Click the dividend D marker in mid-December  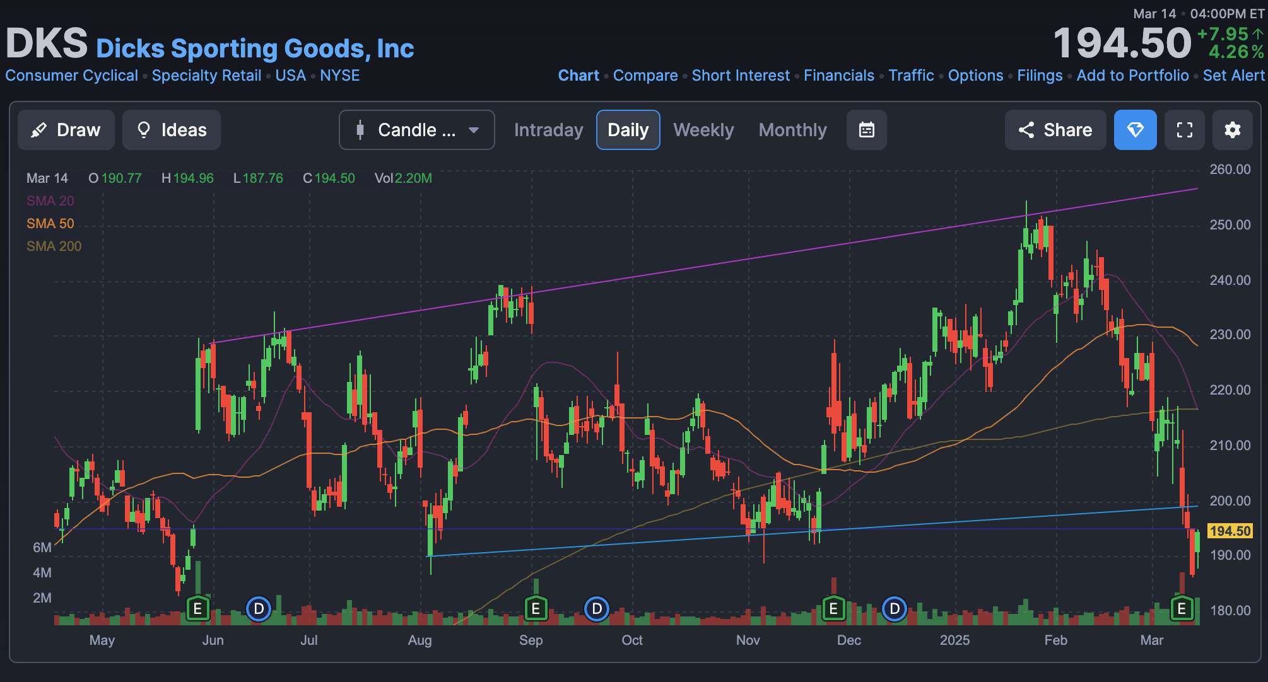pos(895,609)
